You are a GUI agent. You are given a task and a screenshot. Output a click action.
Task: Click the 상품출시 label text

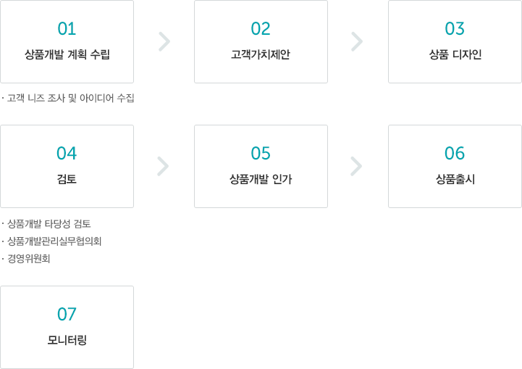(x=455, y=179)
